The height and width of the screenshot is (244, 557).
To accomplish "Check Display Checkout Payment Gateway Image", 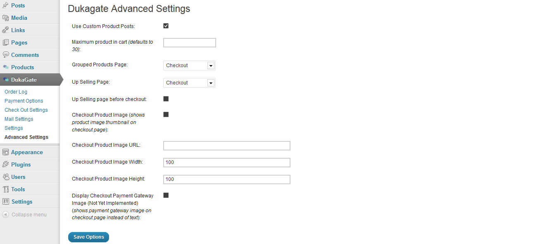I will [x=166, y=195].
